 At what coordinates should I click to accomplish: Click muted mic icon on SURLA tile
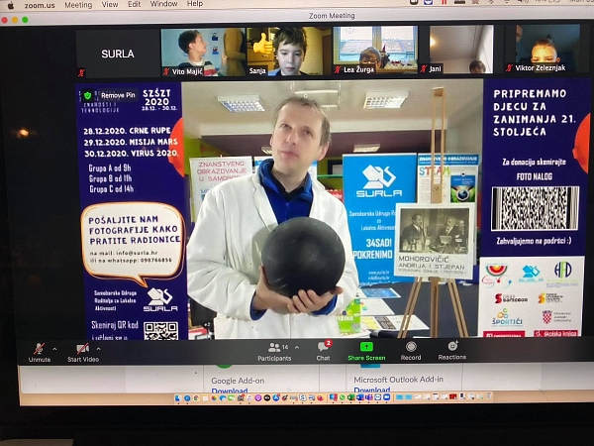coord(81,72)
